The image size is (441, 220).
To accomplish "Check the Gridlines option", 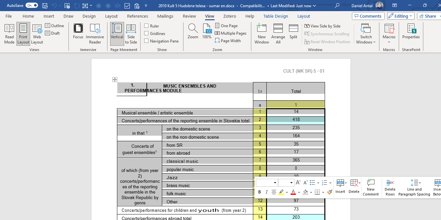I will 146,33.
